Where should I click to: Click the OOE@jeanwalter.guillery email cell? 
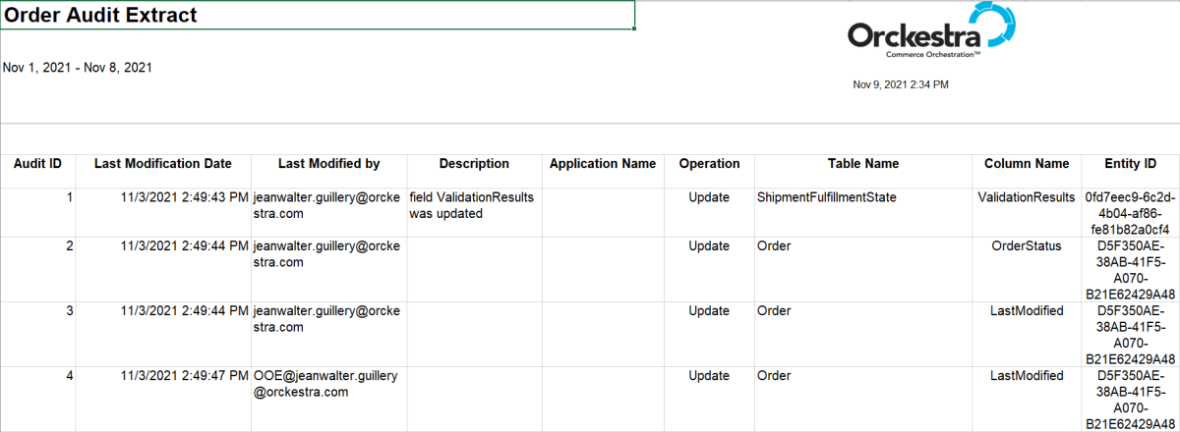[x=328, y=384]
